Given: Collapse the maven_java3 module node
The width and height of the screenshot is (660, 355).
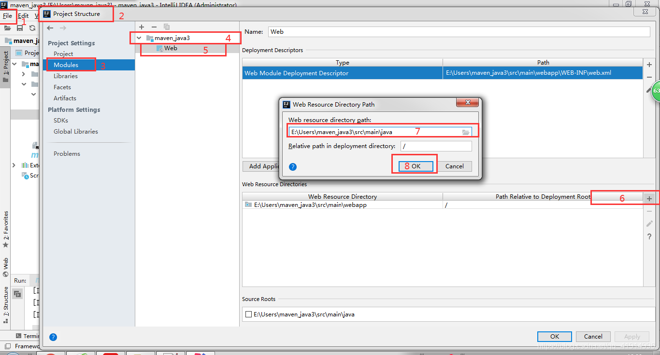Looking at the screenshot, I should 139,38.
